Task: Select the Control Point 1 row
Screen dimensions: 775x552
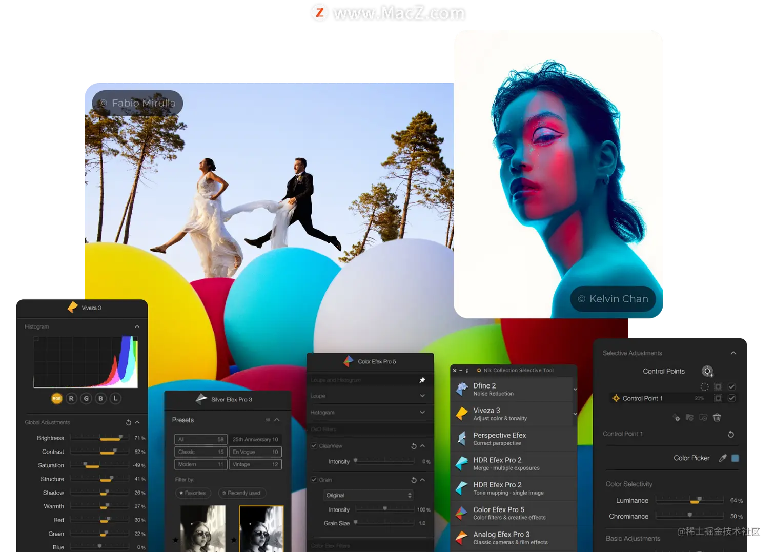Action: point(672,398)
